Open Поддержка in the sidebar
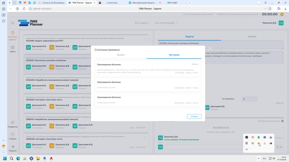The width and height of the screenshot is (289, 162). coord(12,124)
